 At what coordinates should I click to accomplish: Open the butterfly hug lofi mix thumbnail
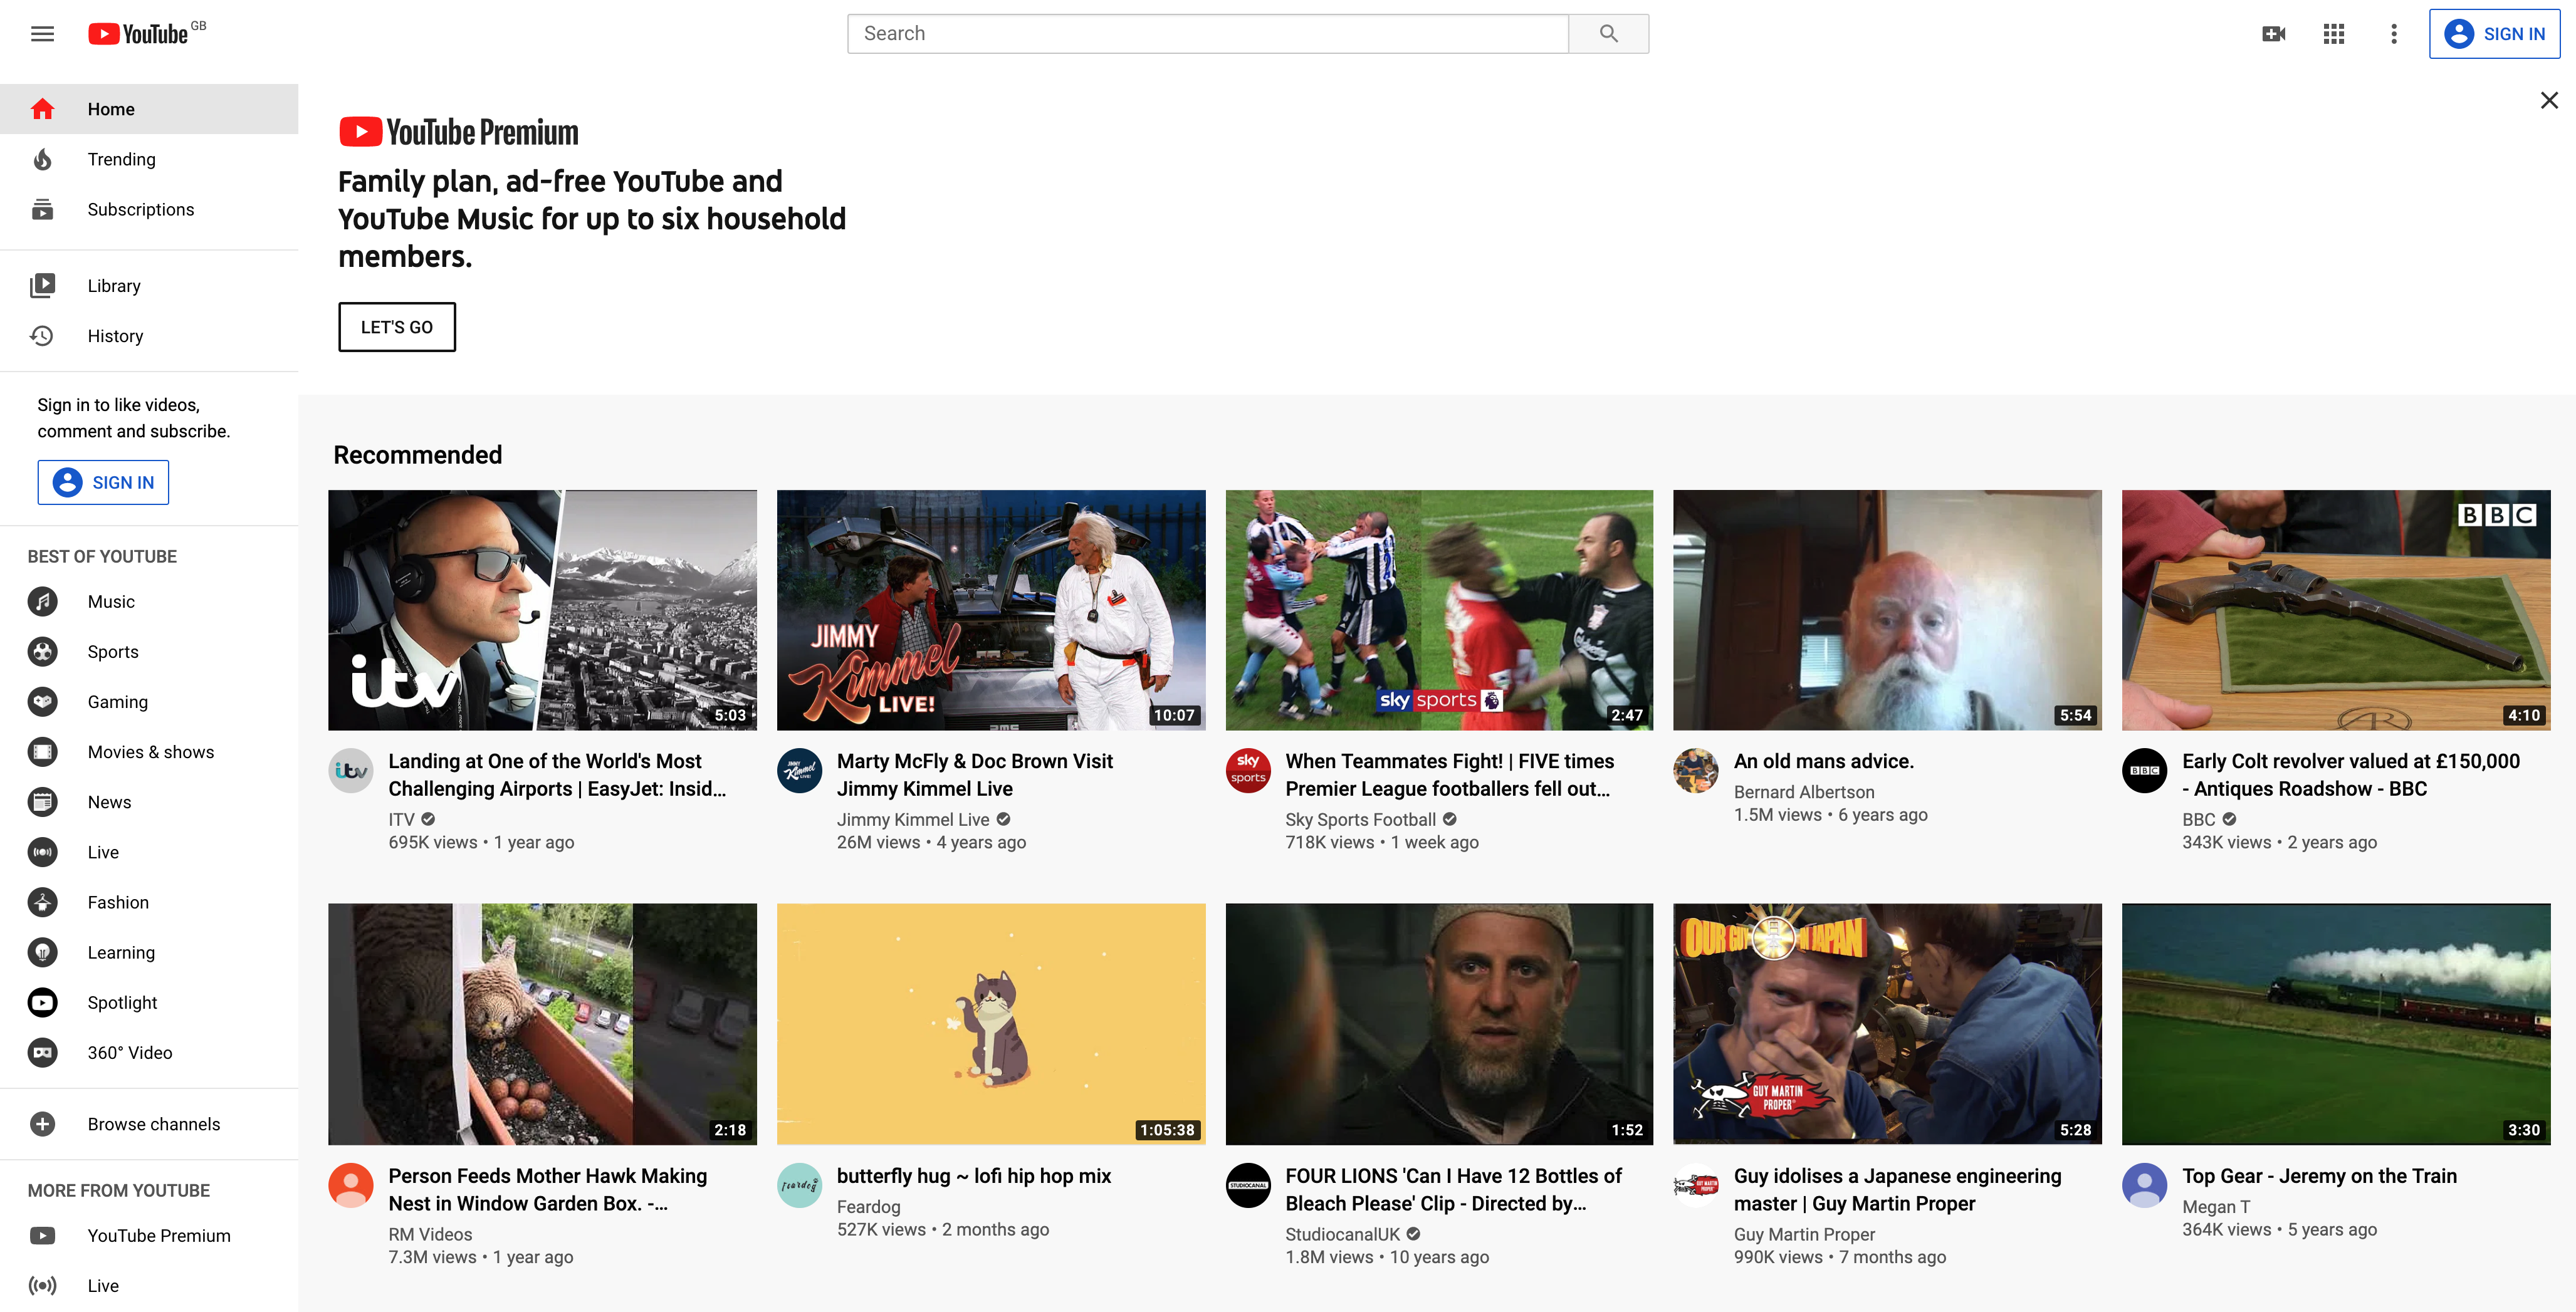pos(991,1024)
